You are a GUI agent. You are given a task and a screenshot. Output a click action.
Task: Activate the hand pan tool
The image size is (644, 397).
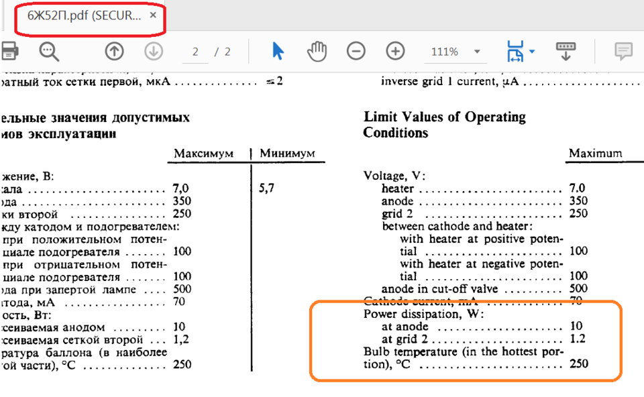coord(317,52)
